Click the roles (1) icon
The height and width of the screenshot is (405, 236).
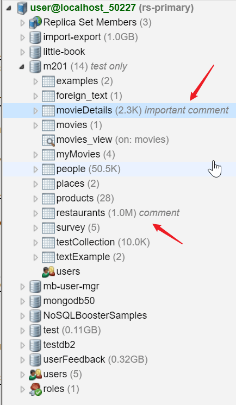pyautogui.click(x=35, y=389)
